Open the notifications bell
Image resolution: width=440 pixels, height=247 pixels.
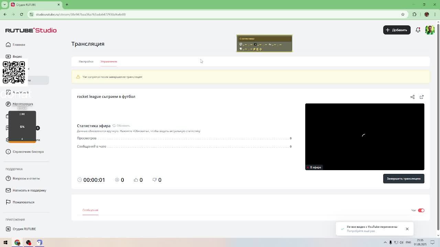[x=418, y=30]
